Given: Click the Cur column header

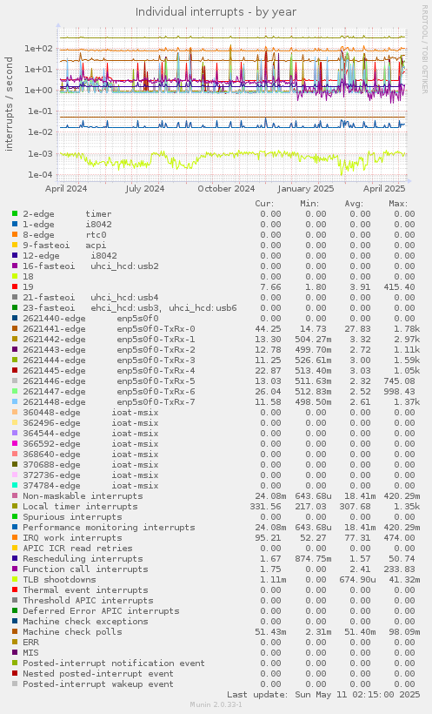Looking at the screenshot, I should [264, 204].
